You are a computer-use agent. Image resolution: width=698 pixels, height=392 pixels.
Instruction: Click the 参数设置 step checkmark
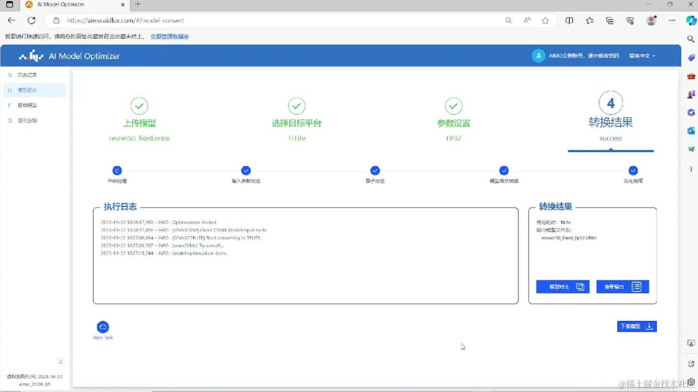(x=453, y=106)
